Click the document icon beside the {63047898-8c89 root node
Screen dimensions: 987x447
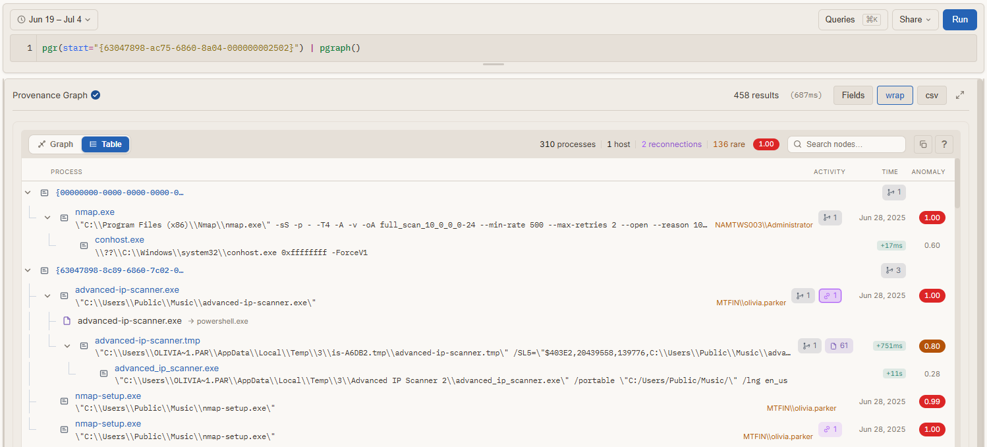pos(44,270)
